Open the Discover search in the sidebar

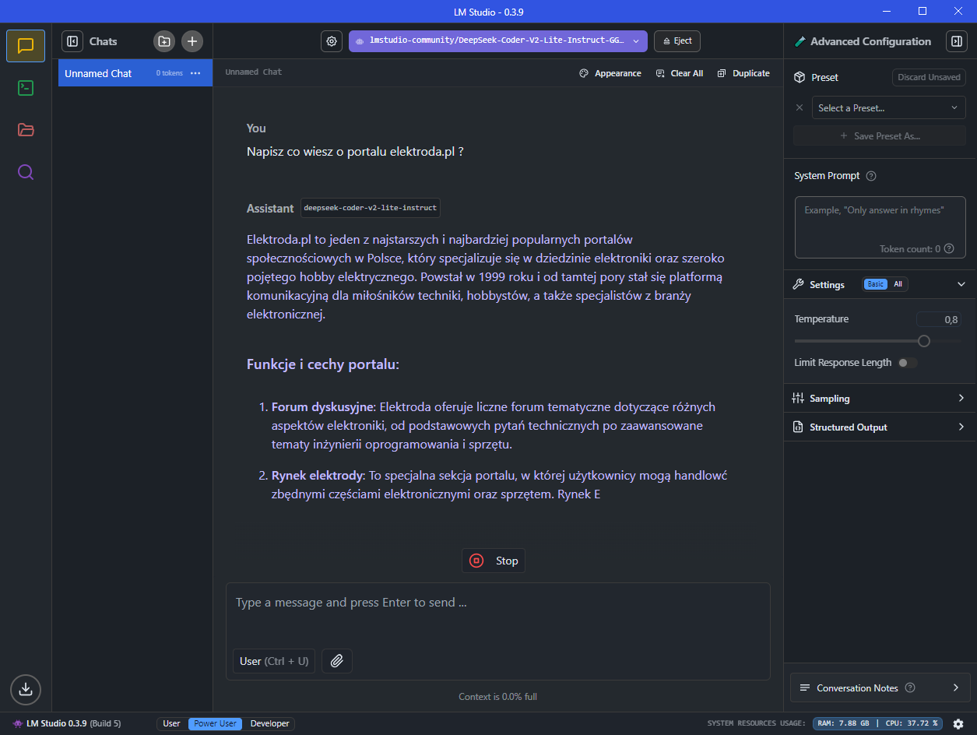[26, 172]
